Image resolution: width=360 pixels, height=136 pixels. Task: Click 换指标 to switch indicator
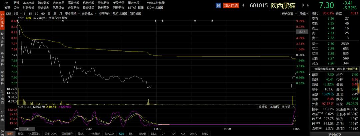[286, 107]
